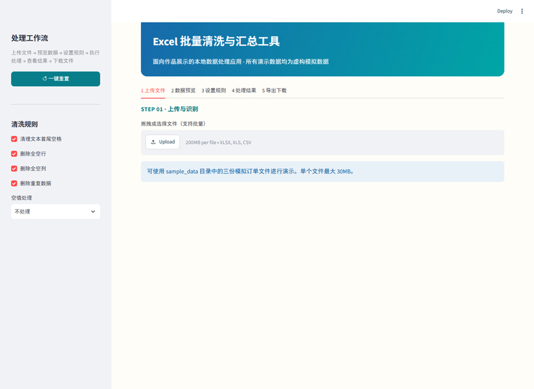Click the workflow steps description text
This screenshot has height=389, width=534.
coord(55,57)
